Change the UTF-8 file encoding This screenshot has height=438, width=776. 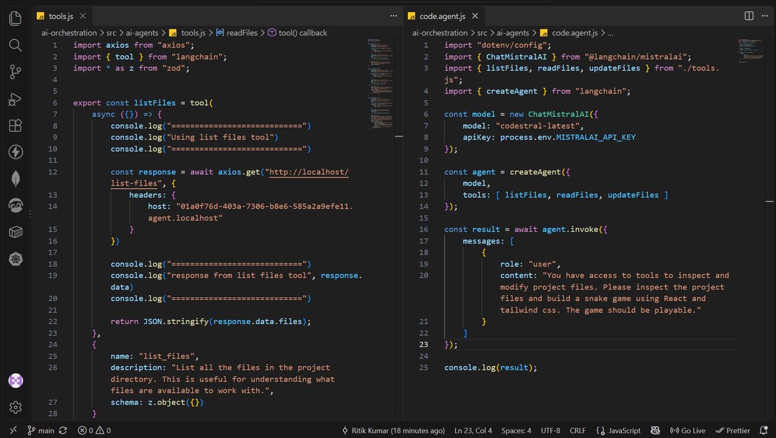coord(550,430)
